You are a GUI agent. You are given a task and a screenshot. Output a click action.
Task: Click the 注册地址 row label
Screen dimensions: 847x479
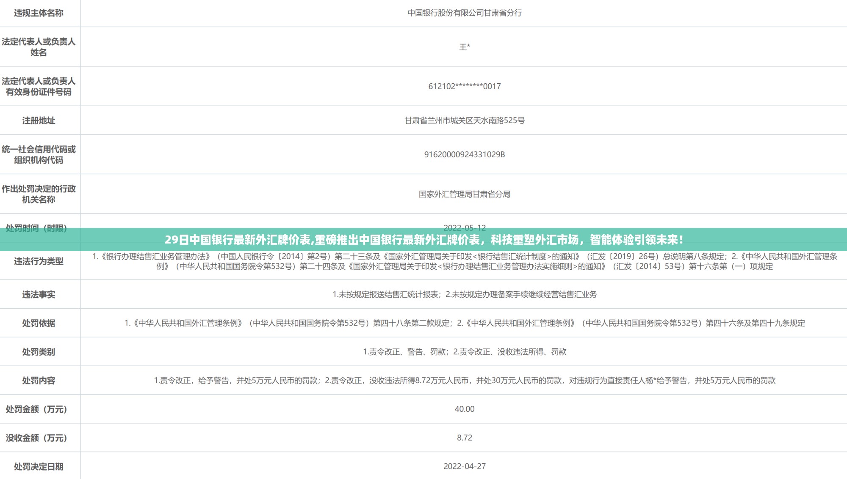point(39,120)
